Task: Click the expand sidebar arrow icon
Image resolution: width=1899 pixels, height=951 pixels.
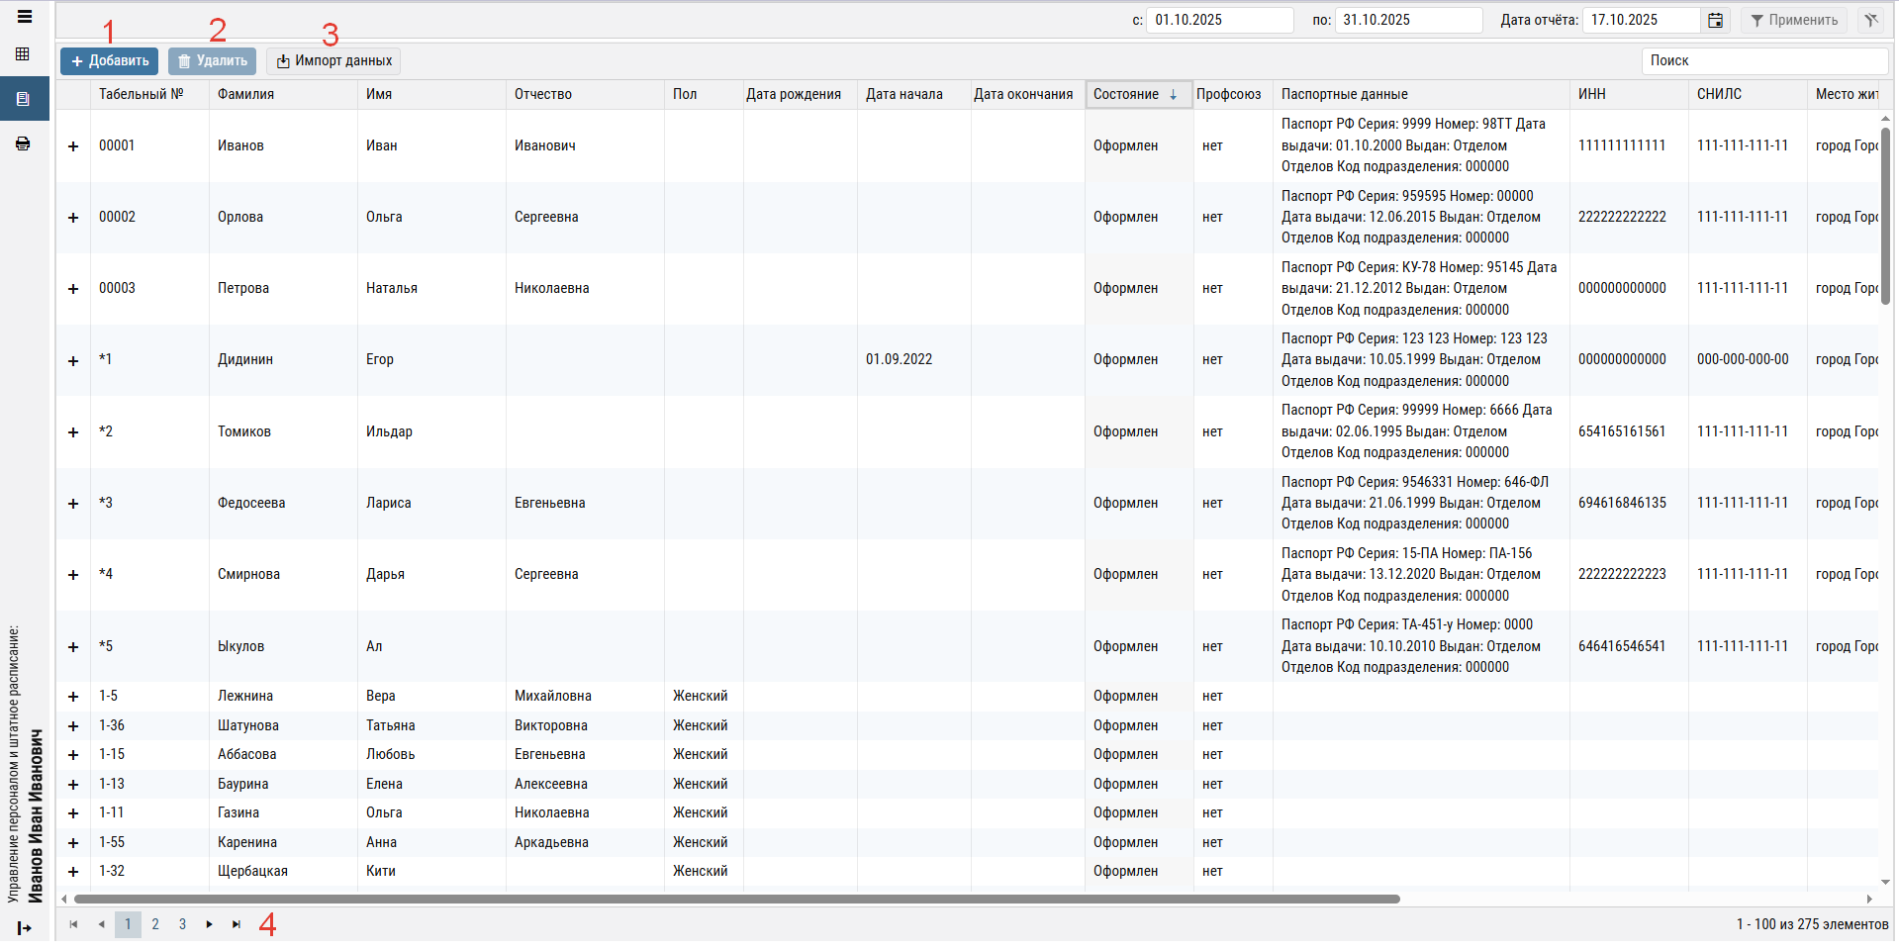Action: pyautogui.click(x=25, y=928)
